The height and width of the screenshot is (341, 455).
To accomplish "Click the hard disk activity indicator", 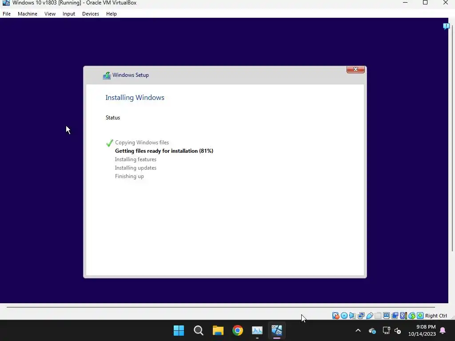I will pos(336,316).
